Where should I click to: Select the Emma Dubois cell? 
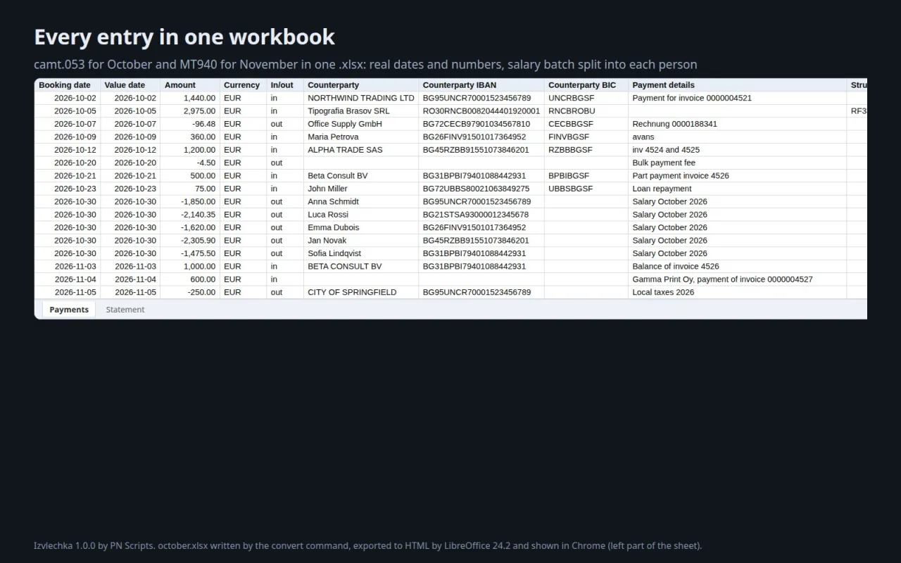pyautogui.click(x=361, y=227)
